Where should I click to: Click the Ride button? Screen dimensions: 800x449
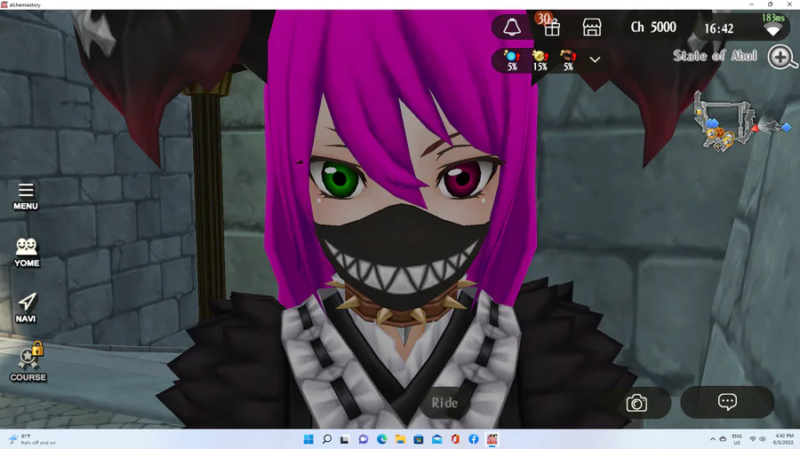[445, 403]
